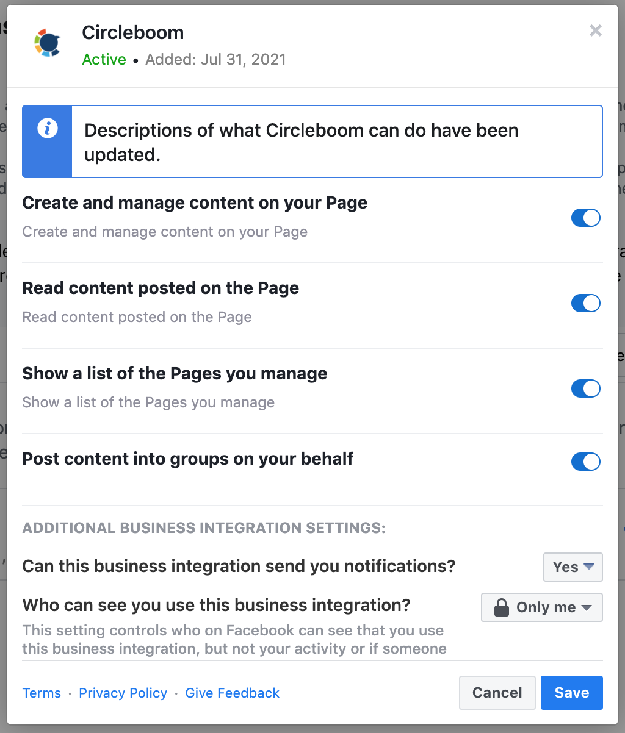Click the Active status label
Screen dimensions: 625x733
pos(104,59)
